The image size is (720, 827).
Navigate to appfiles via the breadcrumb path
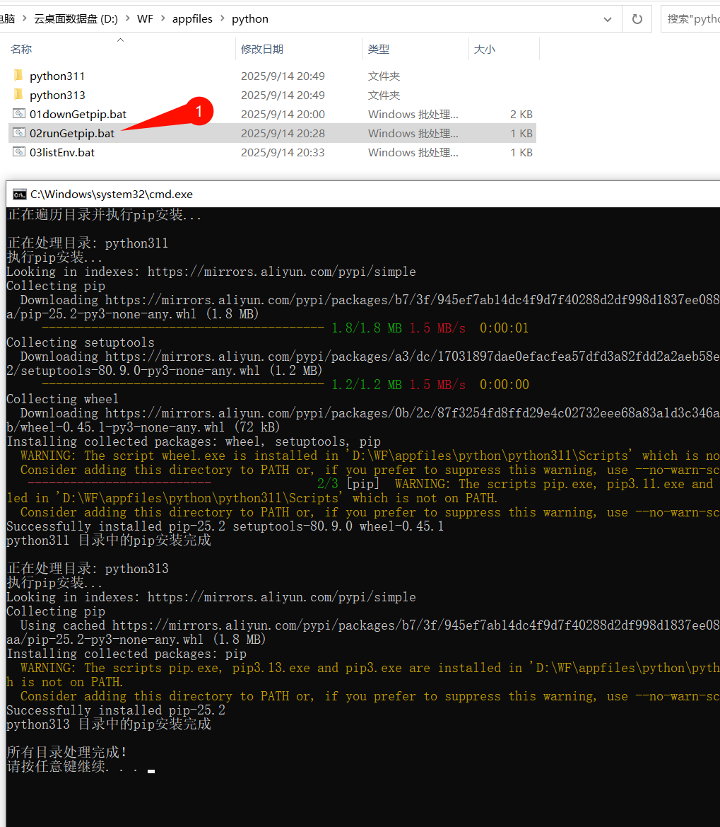pyautogui.click(x=192, y=18)
